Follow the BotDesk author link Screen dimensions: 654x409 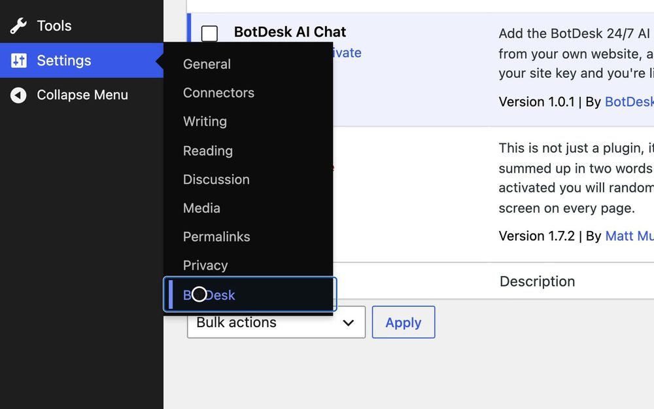click(x=629, y=102)
